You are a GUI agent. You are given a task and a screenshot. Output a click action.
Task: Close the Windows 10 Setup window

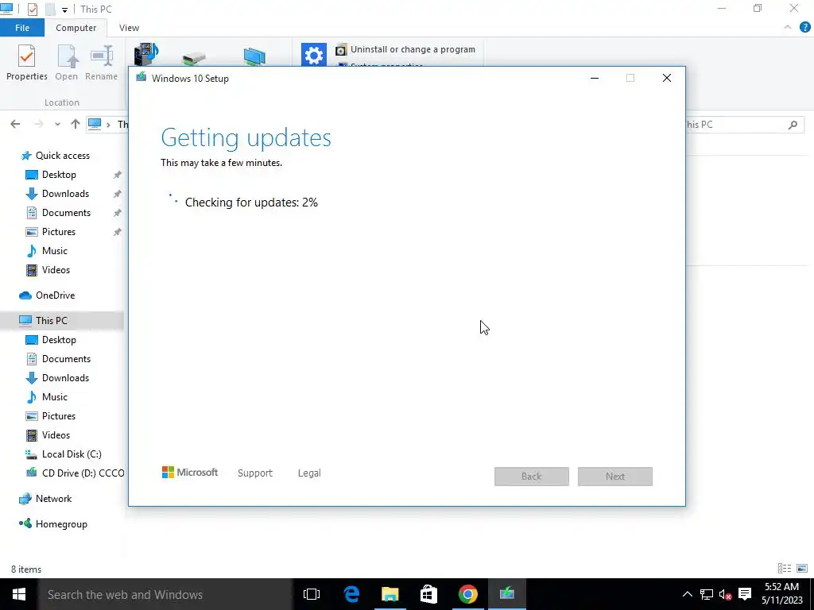point(667,78)
